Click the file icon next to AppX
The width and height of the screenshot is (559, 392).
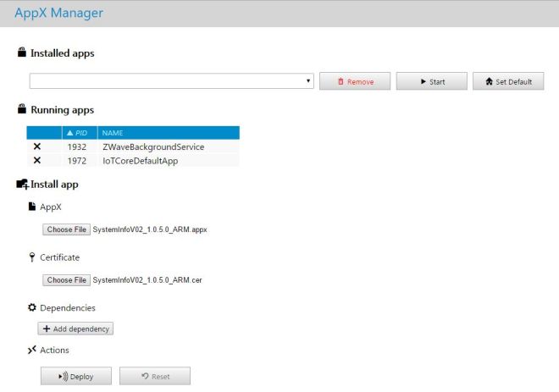click(x=32, y=206)
